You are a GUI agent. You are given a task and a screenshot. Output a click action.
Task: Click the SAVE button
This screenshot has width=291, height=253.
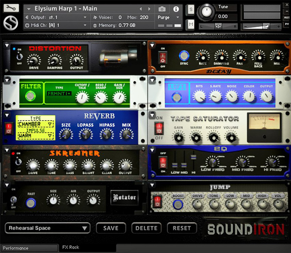pyautogui.click(x=111, y=228)
